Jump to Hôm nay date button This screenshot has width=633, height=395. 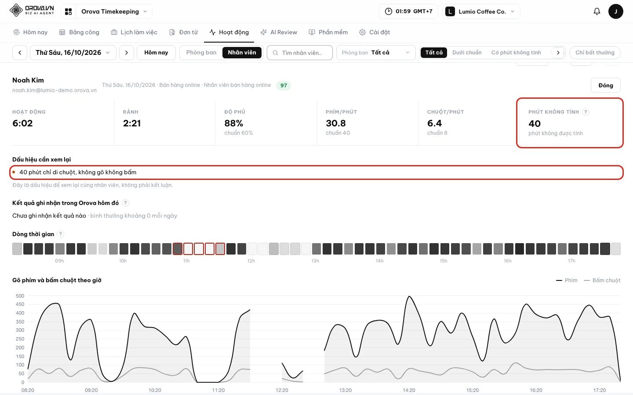coord(156,53)
